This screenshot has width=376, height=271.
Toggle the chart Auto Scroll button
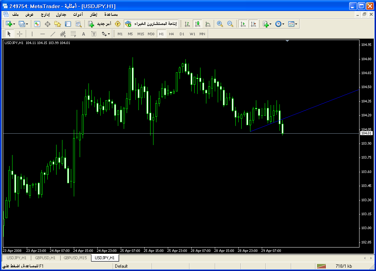coord(243,24)
